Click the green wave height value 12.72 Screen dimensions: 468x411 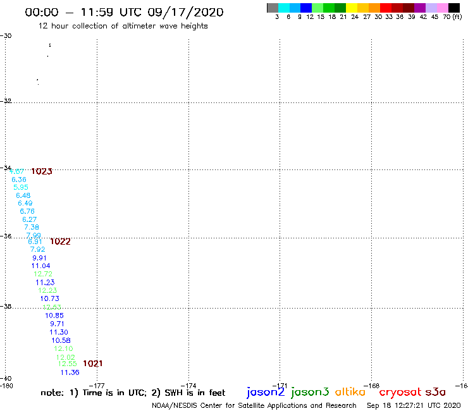43,274
